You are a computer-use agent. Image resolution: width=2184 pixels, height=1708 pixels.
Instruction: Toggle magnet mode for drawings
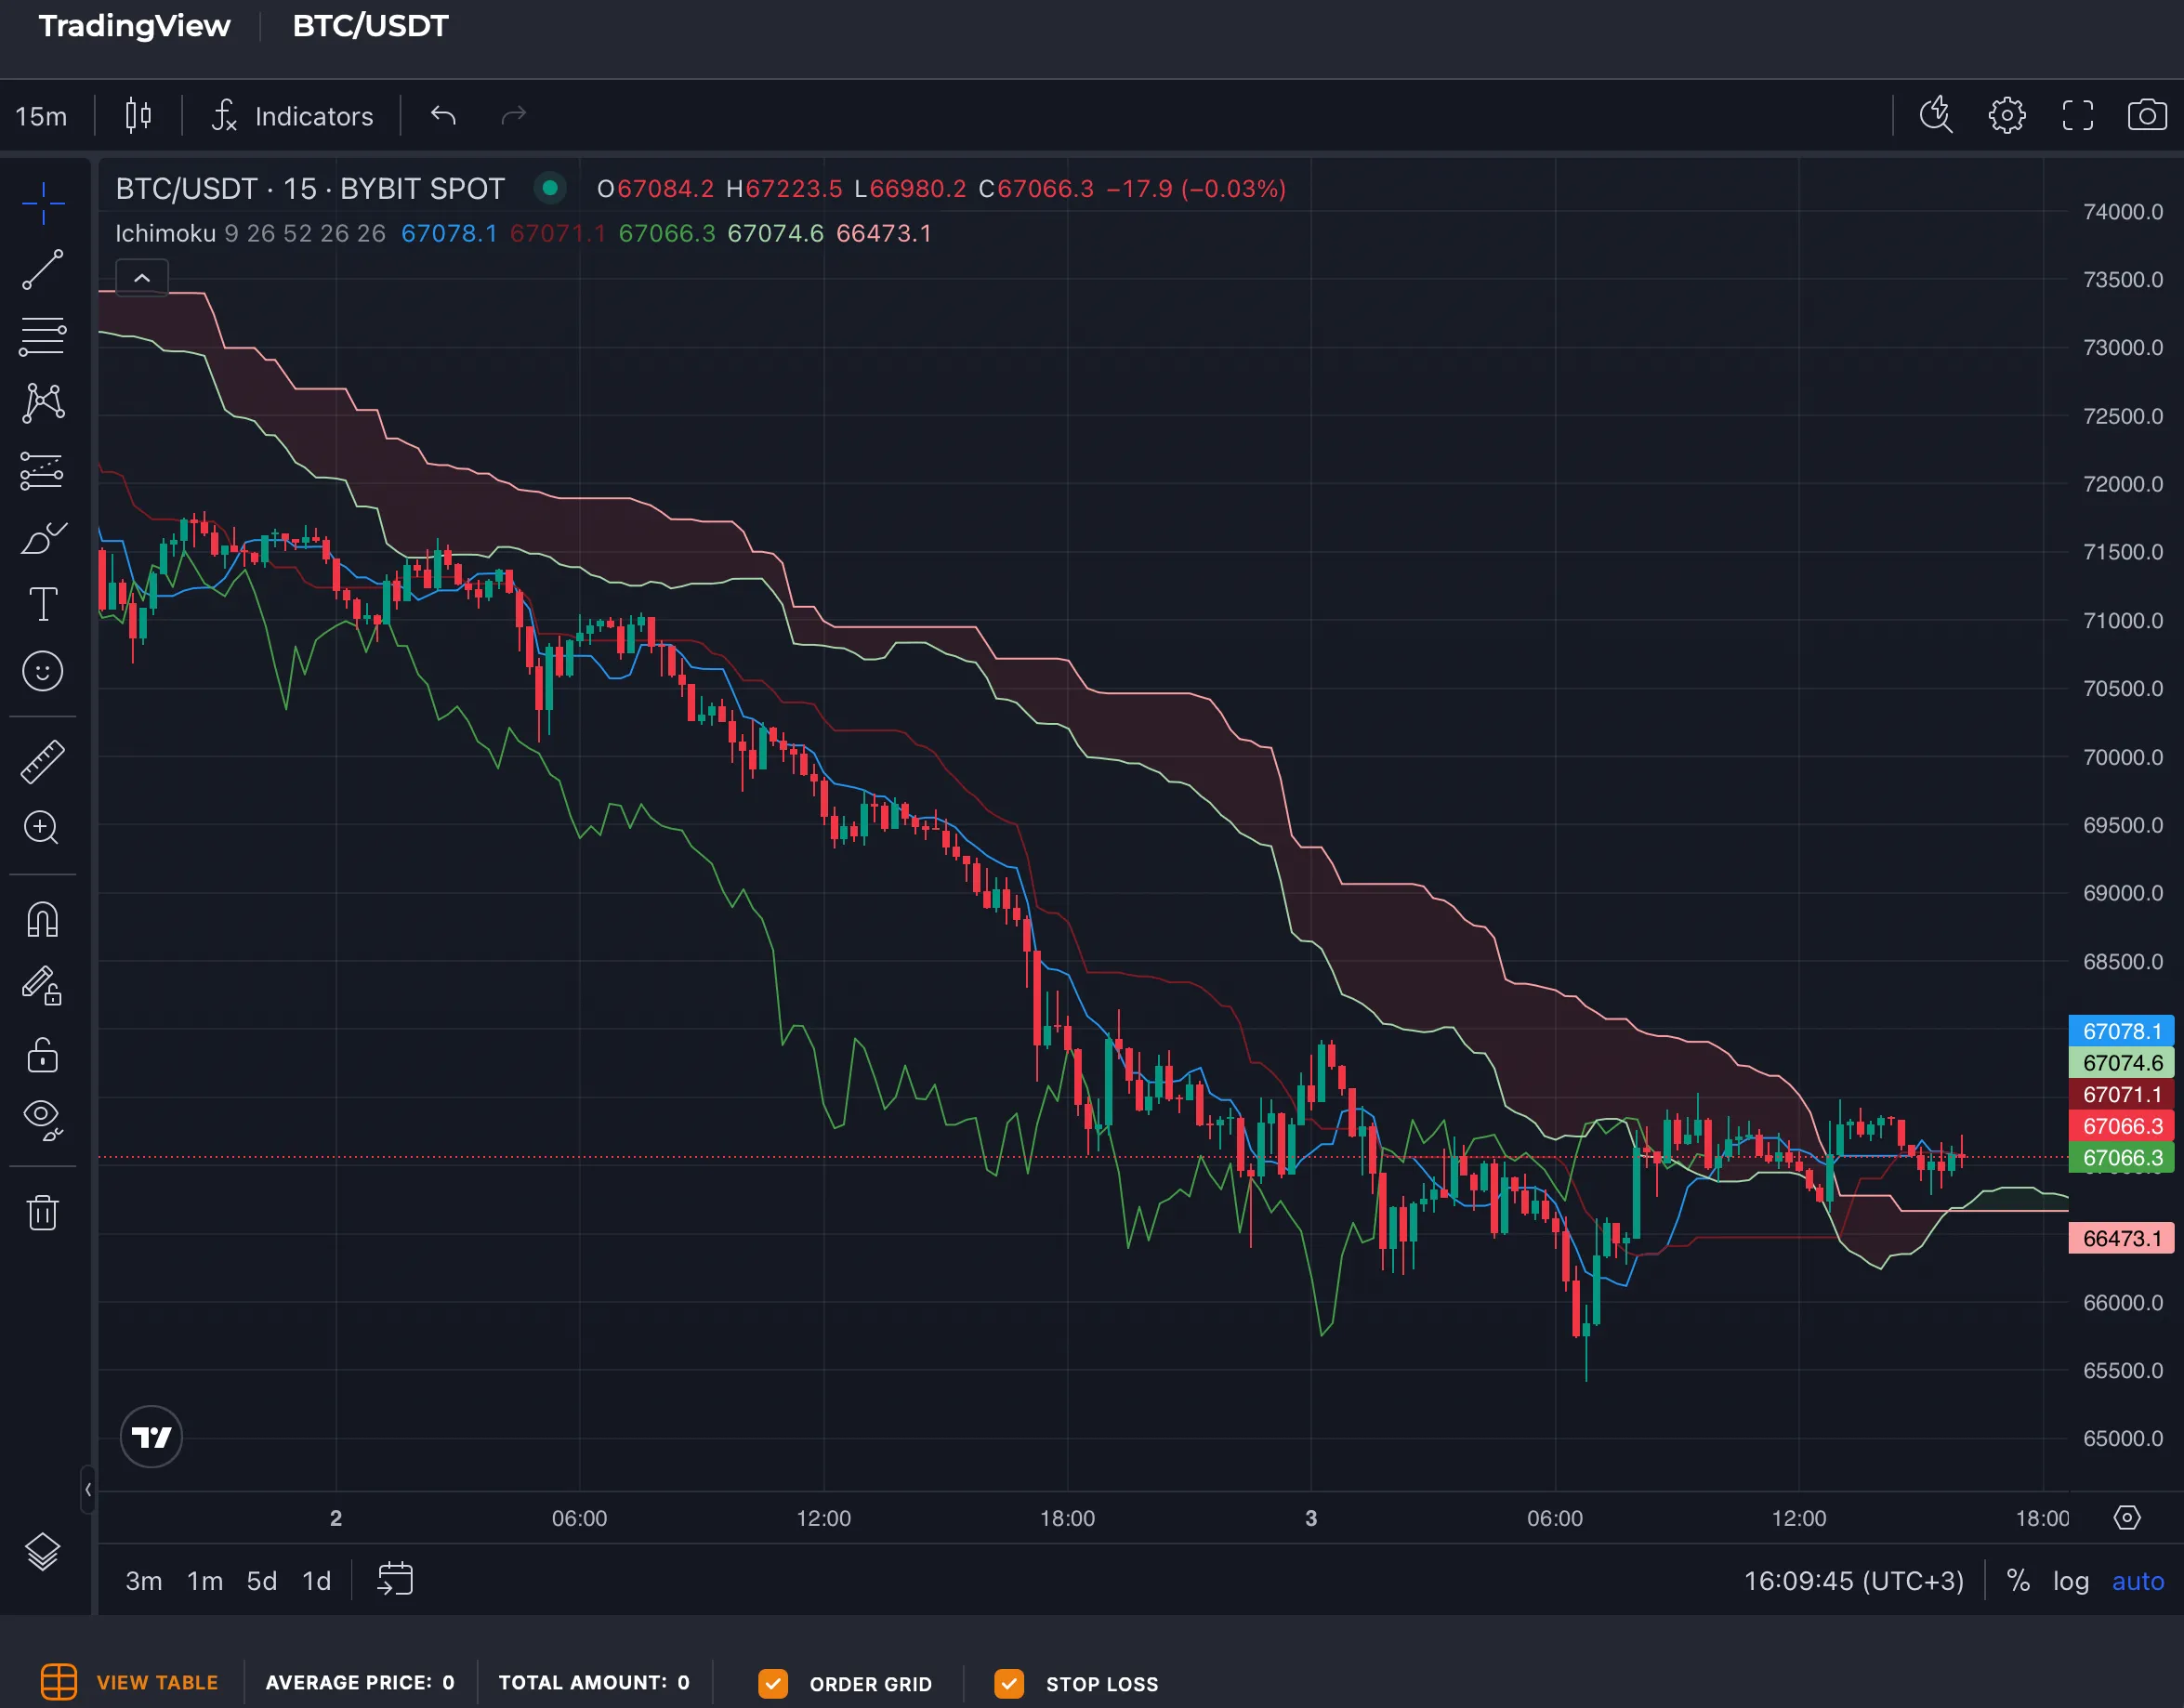pyautogui.click(x=43, y=919)
